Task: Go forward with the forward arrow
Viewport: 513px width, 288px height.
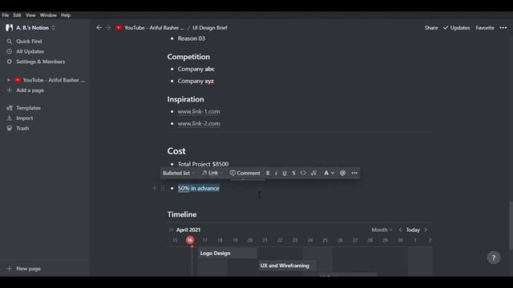Action: click(108, 28)
